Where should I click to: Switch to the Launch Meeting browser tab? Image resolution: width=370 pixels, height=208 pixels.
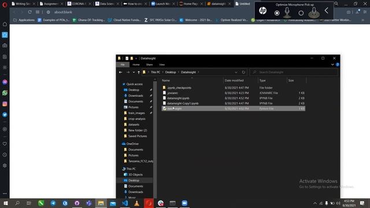[162, 4]
